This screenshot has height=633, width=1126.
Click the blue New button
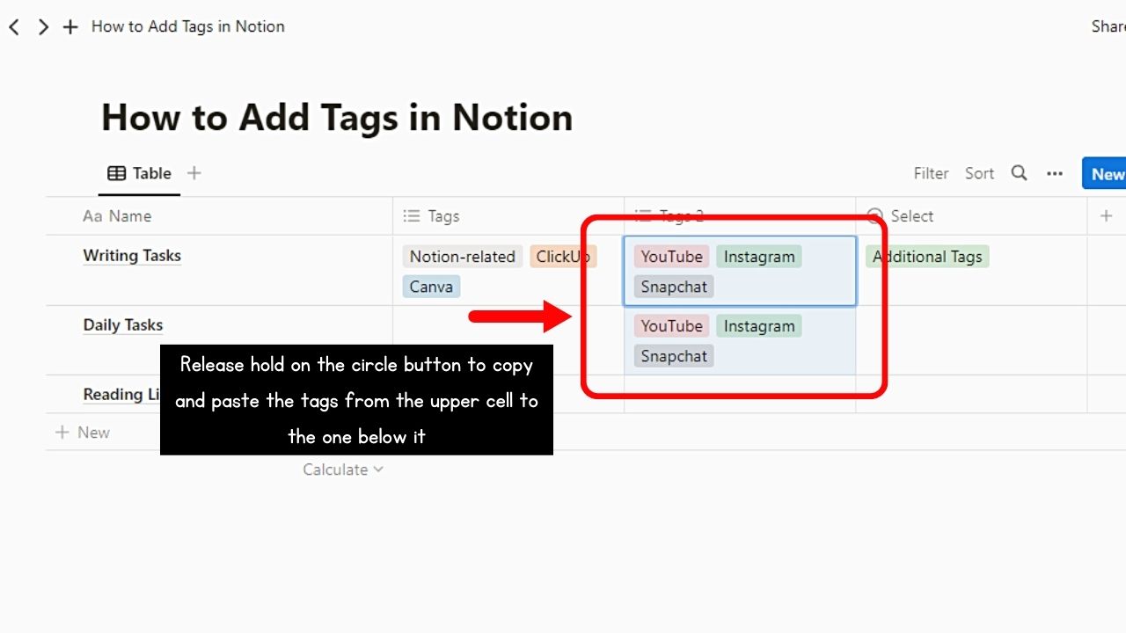[1108, 173]
